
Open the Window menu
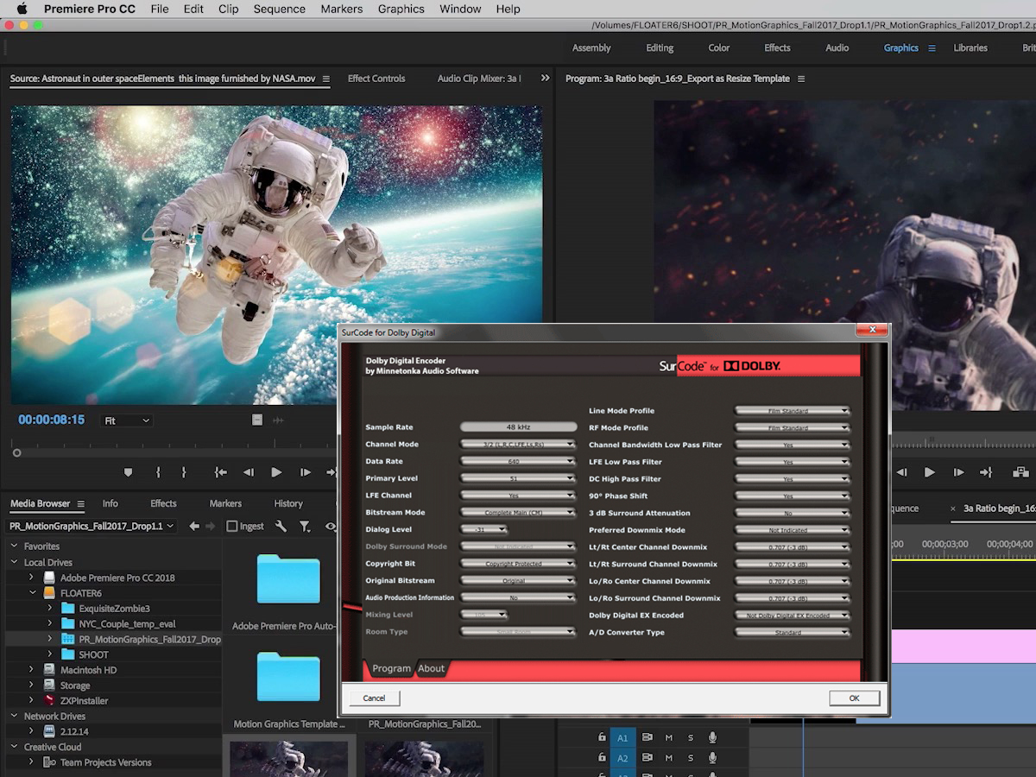460,9
